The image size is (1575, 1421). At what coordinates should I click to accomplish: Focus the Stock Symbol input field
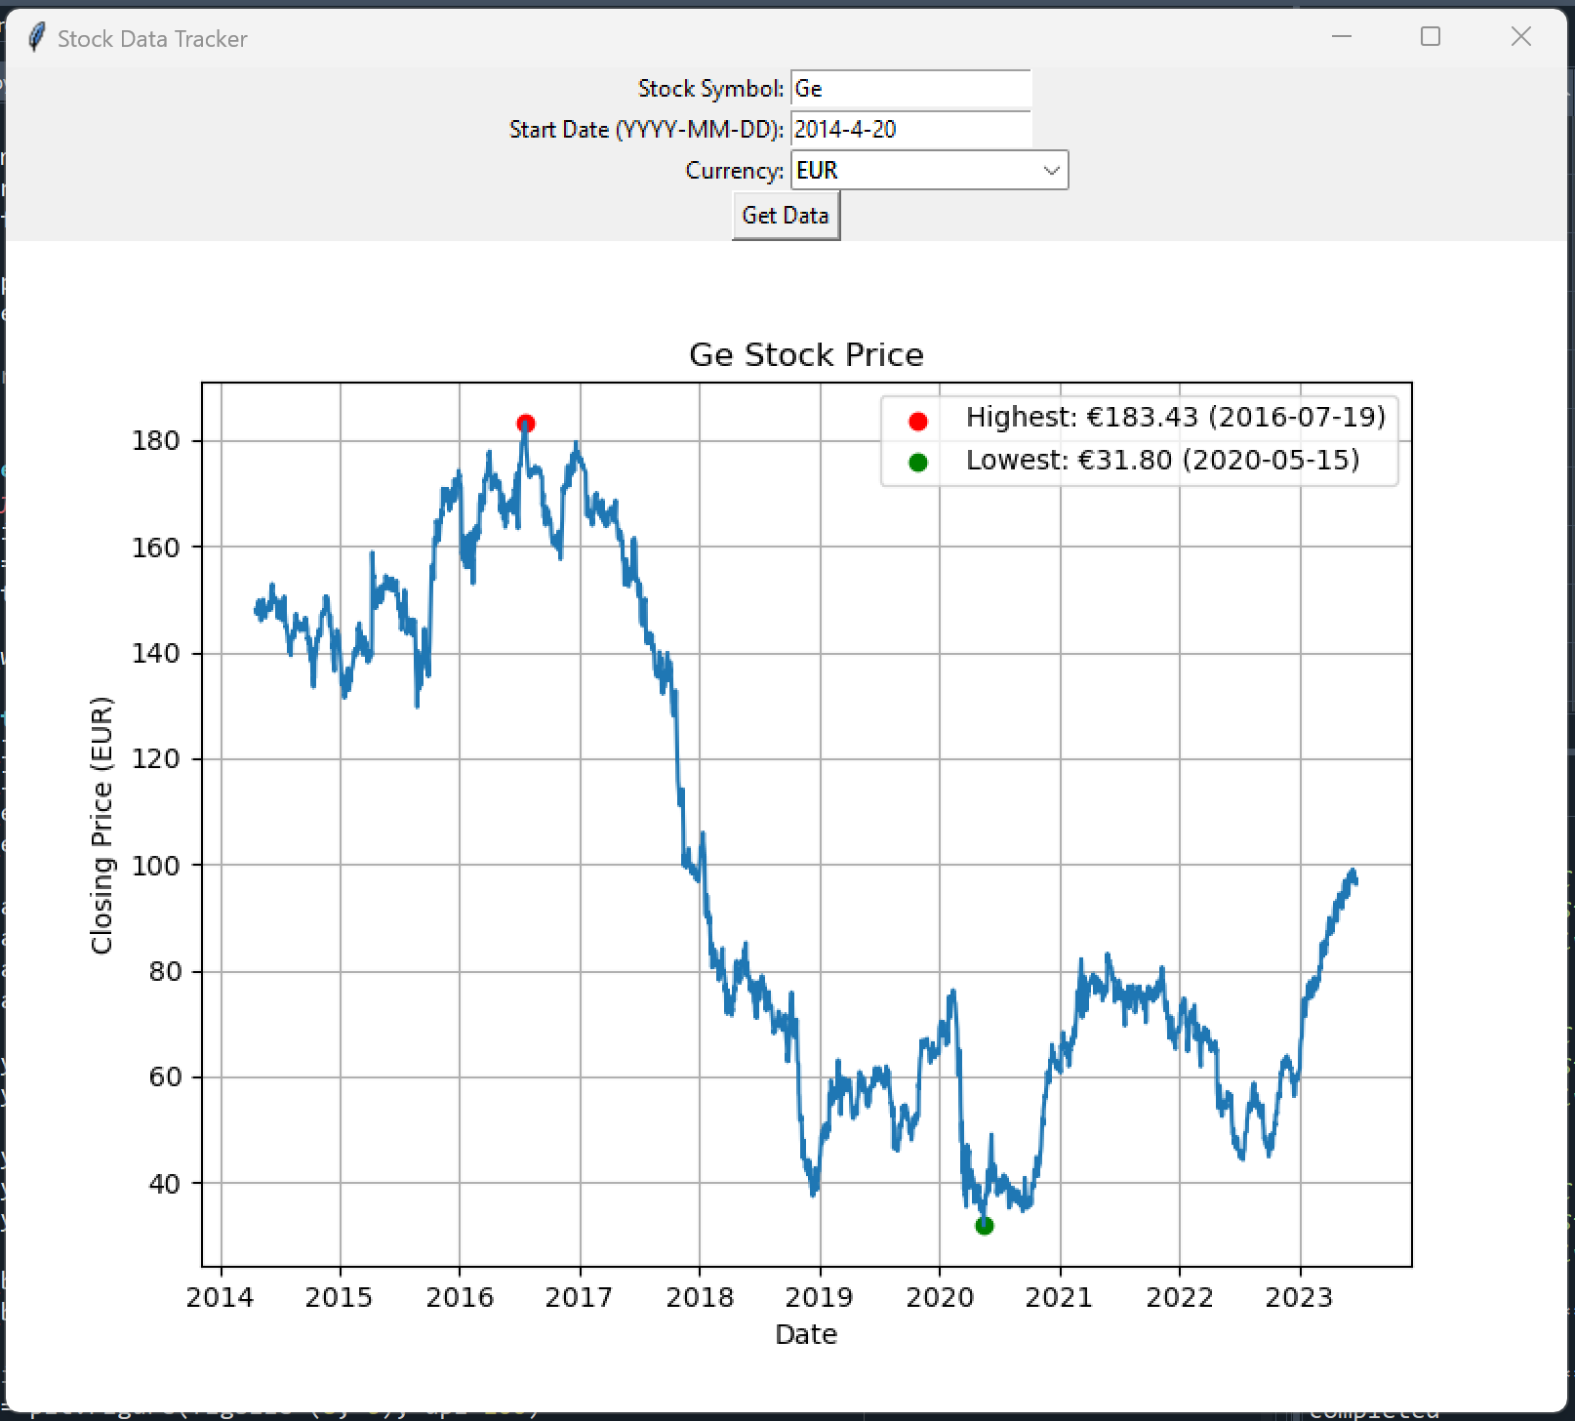[x=909, y=89]
